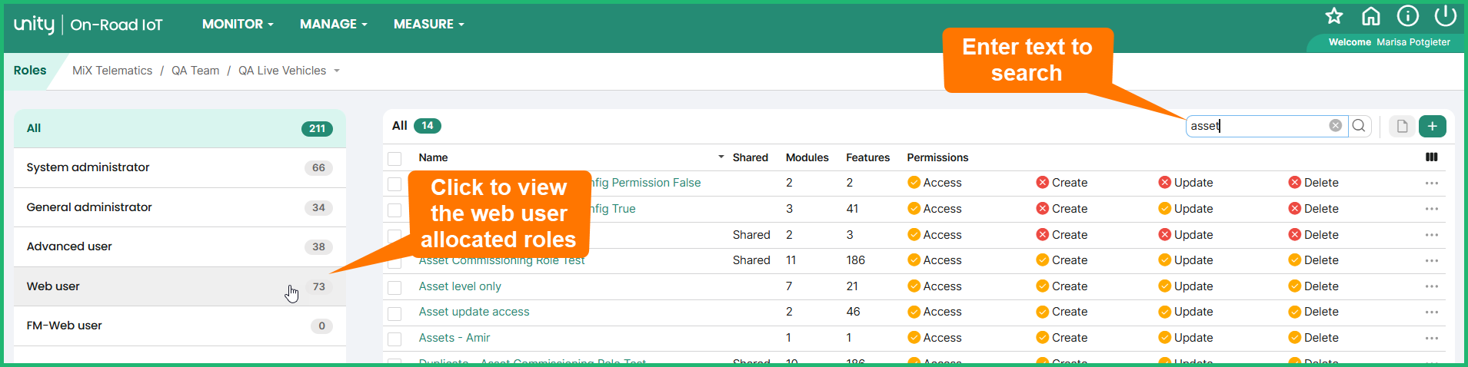Tick checkbox for Asset update access
Screen dimensions: 1468x367
tap(394, 313)
